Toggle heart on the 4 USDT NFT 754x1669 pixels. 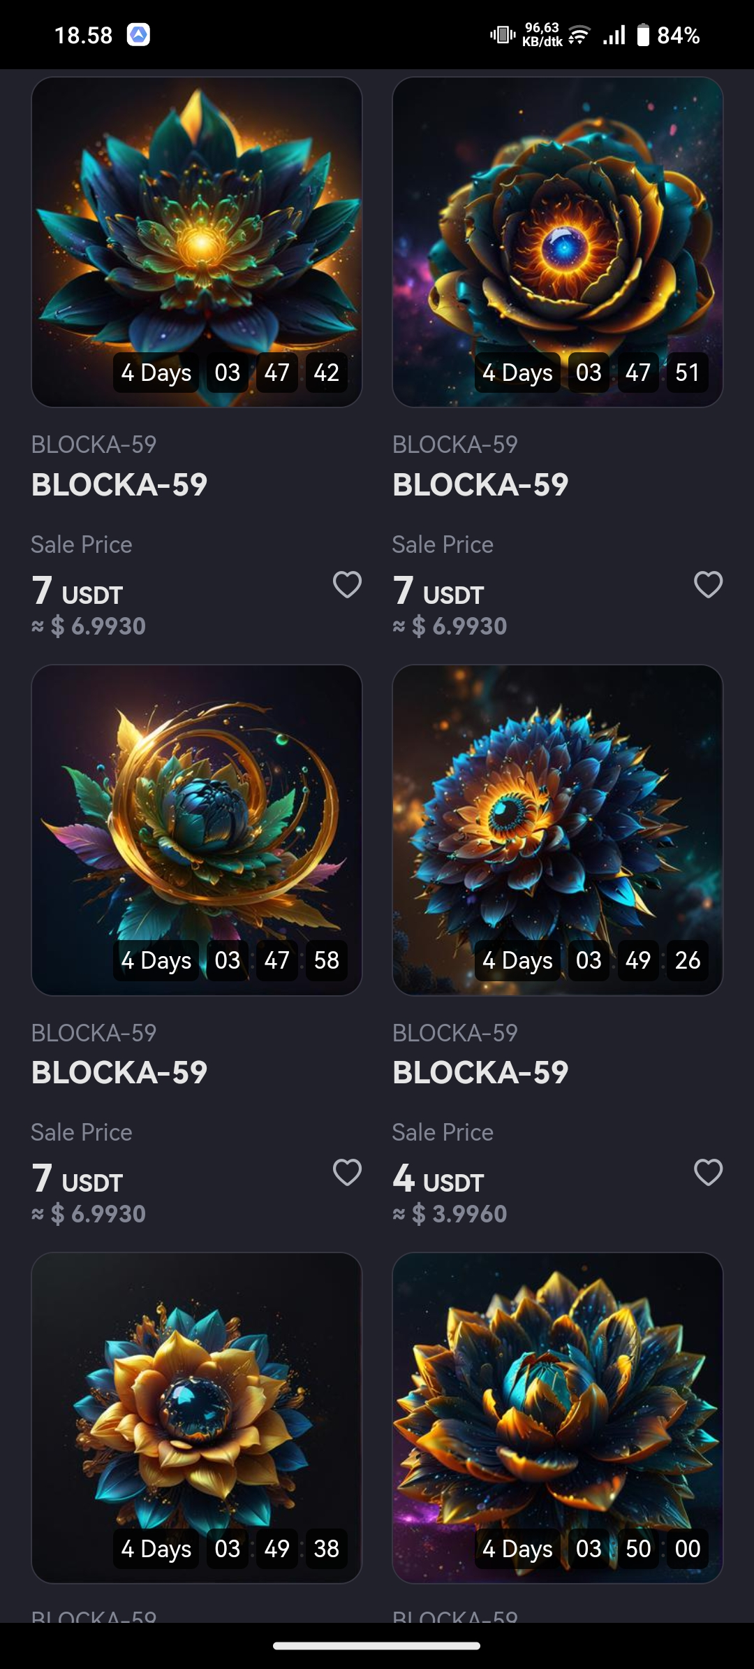coord(708,1172)
